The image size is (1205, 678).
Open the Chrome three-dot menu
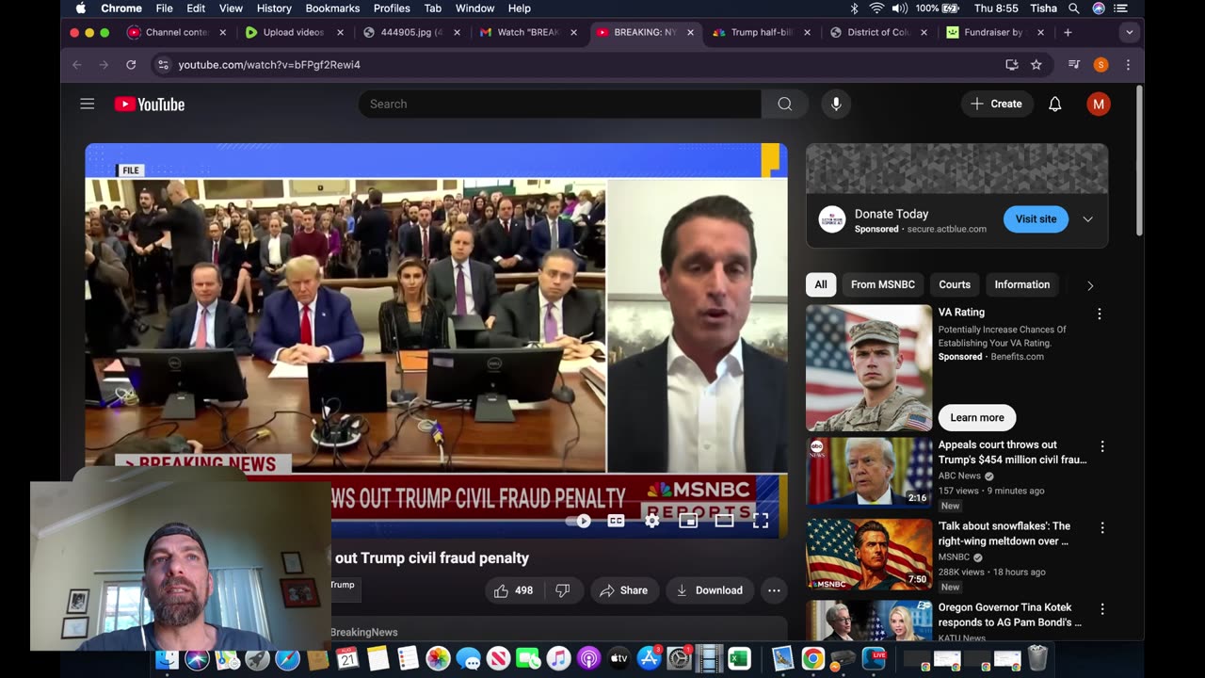(x=1128, y=65)
